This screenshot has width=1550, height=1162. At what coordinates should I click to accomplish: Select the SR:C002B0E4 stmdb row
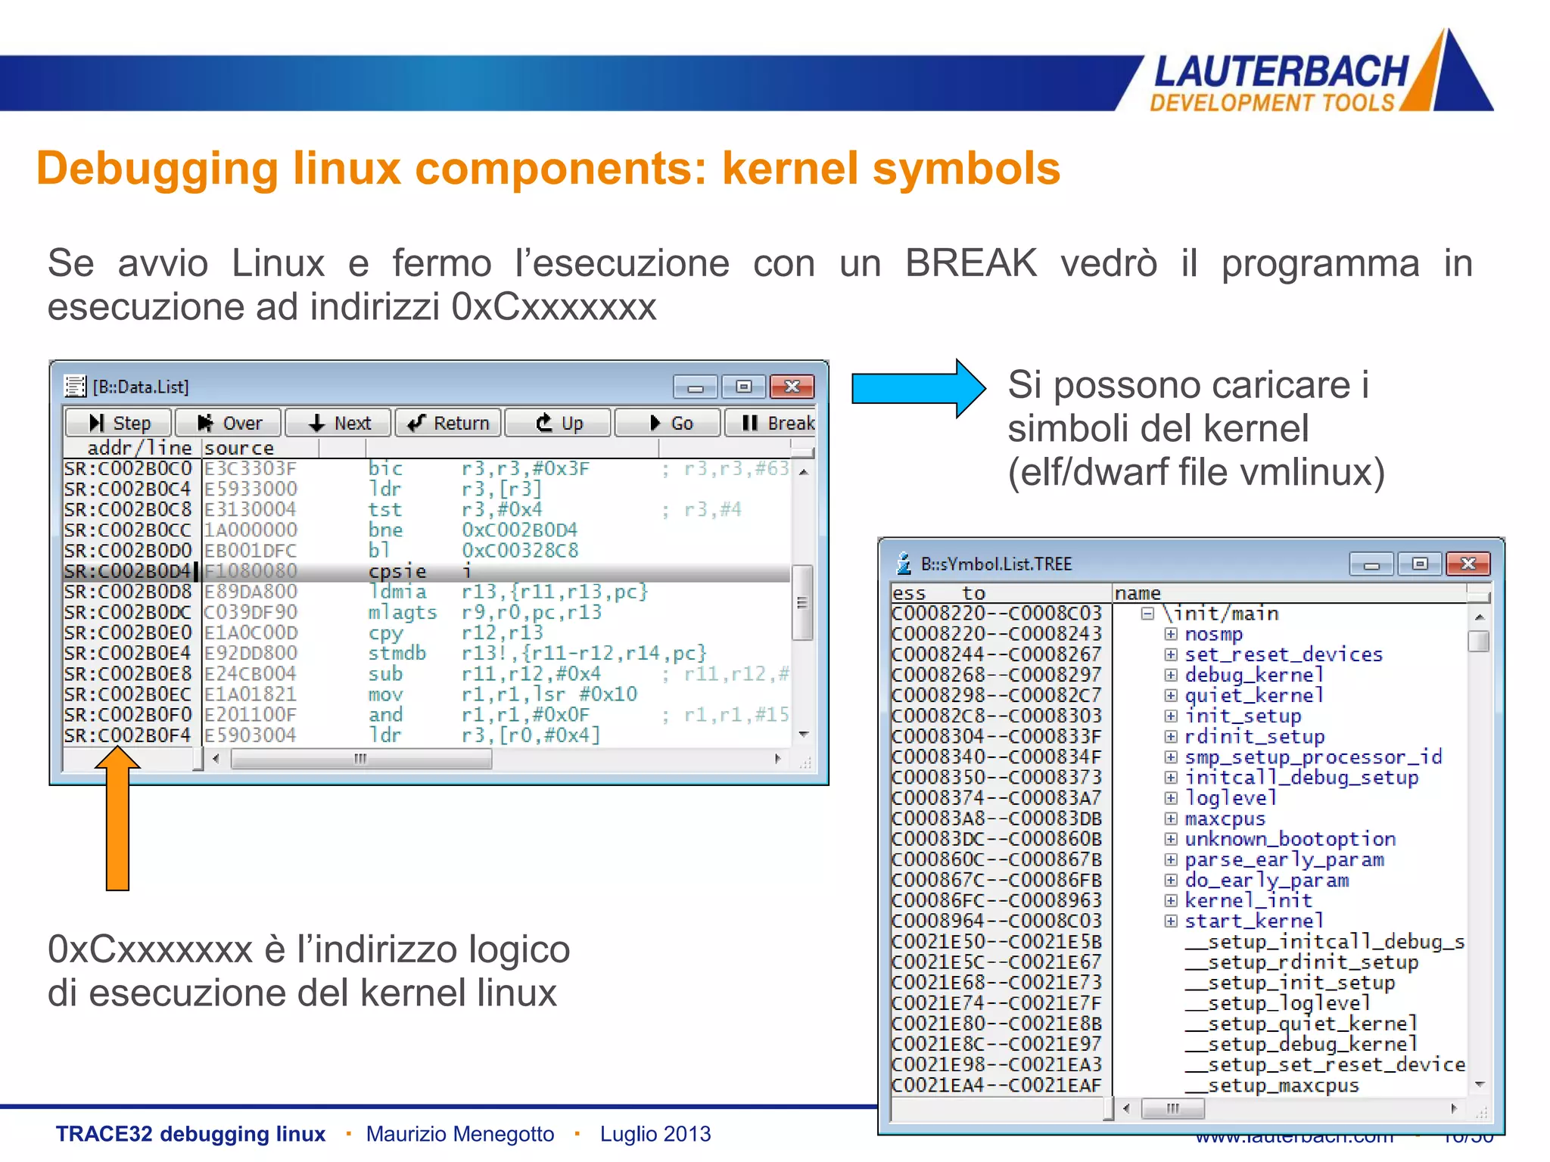[x=426, y=653]
